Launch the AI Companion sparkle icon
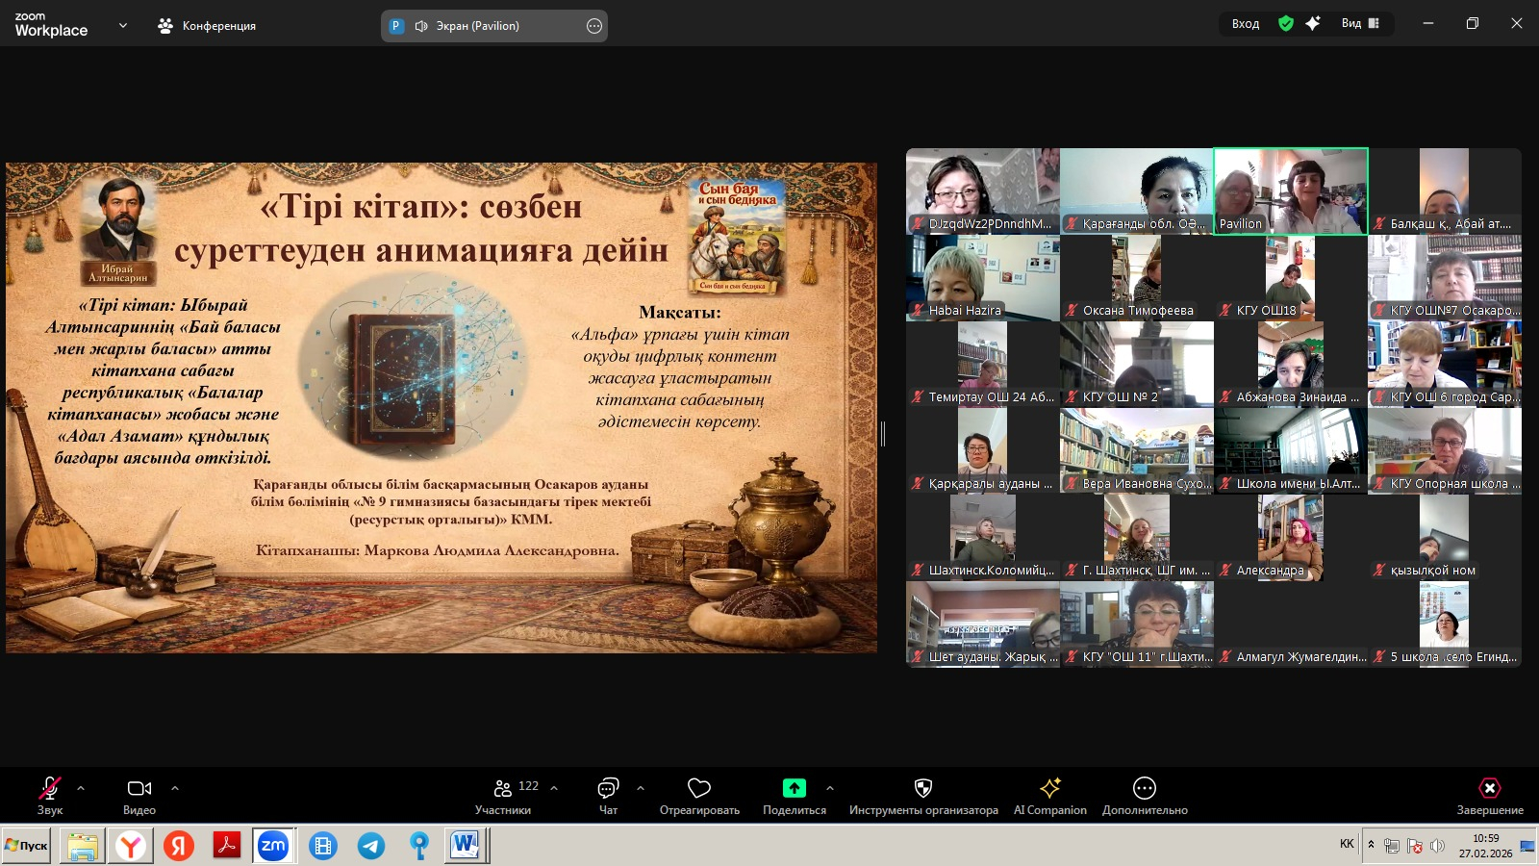The height and width of the screenshot is (866, 1539). (x=1049, y=789)
